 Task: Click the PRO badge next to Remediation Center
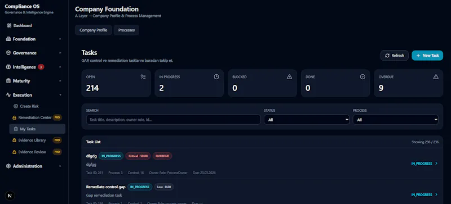pos(58,117)
